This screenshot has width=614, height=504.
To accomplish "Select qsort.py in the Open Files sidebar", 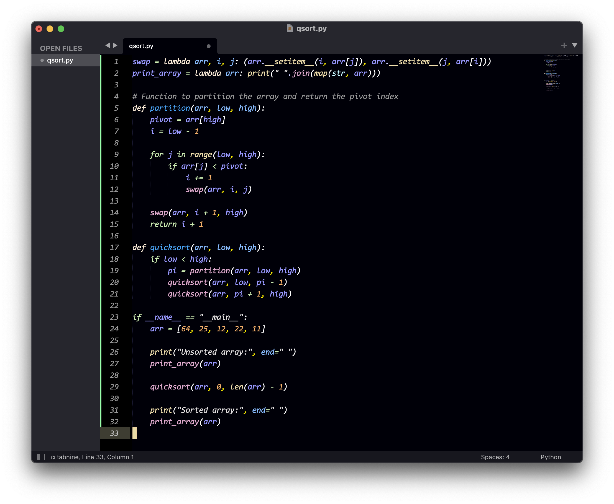I will pos(60,60).
